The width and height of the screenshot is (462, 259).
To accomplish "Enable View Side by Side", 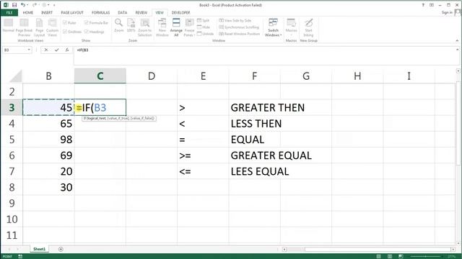I will pos(235,20).
